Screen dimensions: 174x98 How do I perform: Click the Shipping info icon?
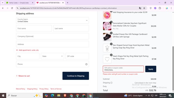111,83
